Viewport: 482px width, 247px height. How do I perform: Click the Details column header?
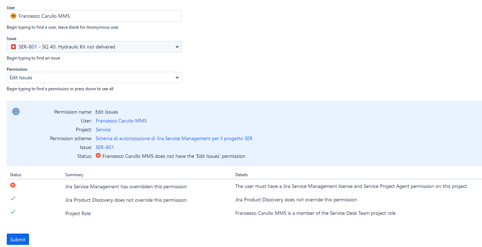pos(241,174)
